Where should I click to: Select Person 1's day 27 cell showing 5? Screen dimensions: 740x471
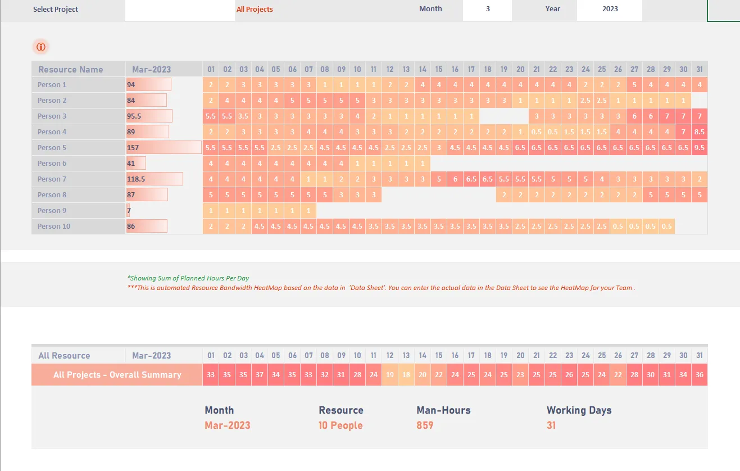634,85
